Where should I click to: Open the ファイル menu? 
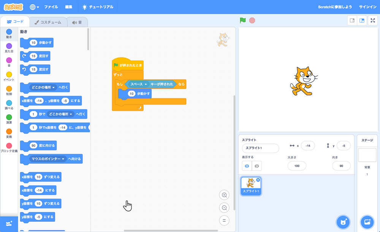51,6
